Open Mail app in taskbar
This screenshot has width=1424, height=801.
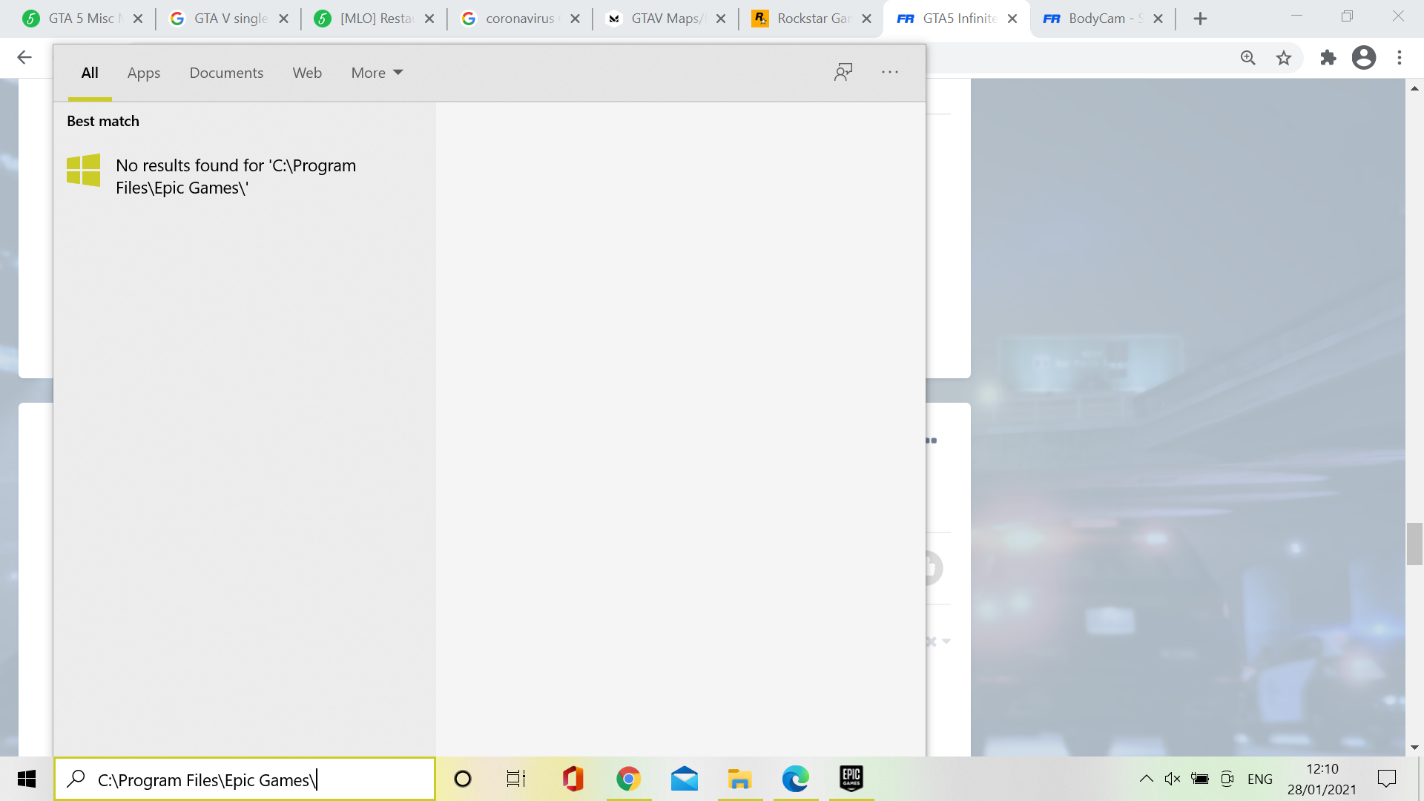pos(684,778)
